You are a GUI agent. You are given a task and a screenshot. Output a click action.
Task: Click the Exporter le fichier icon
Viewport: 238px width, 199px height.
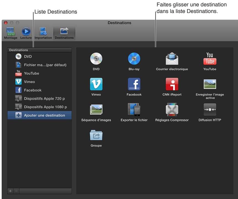pyautogui.click(x=134, y=109)
